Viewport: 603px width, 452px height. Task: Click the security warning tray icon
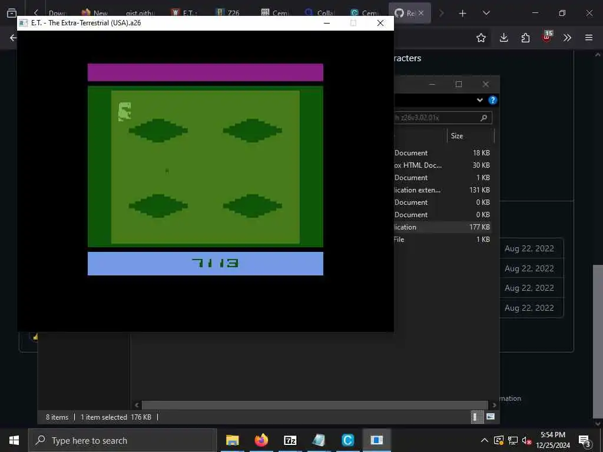coord(499,440)
